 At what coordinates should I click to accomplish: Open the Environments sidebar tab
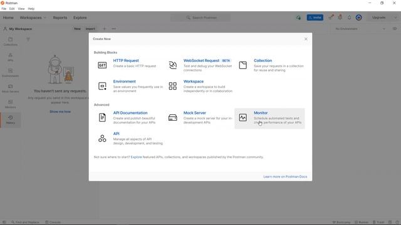[x=11, y=72]
